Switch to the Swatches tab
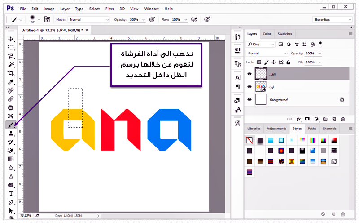359x223 pixels. [285, 34]
